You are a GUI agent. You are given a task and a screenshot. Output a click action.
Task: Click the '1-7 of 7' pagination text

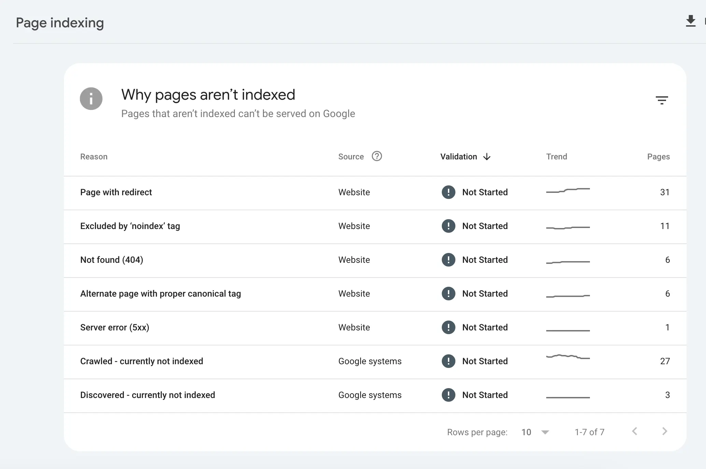point(590,432)
